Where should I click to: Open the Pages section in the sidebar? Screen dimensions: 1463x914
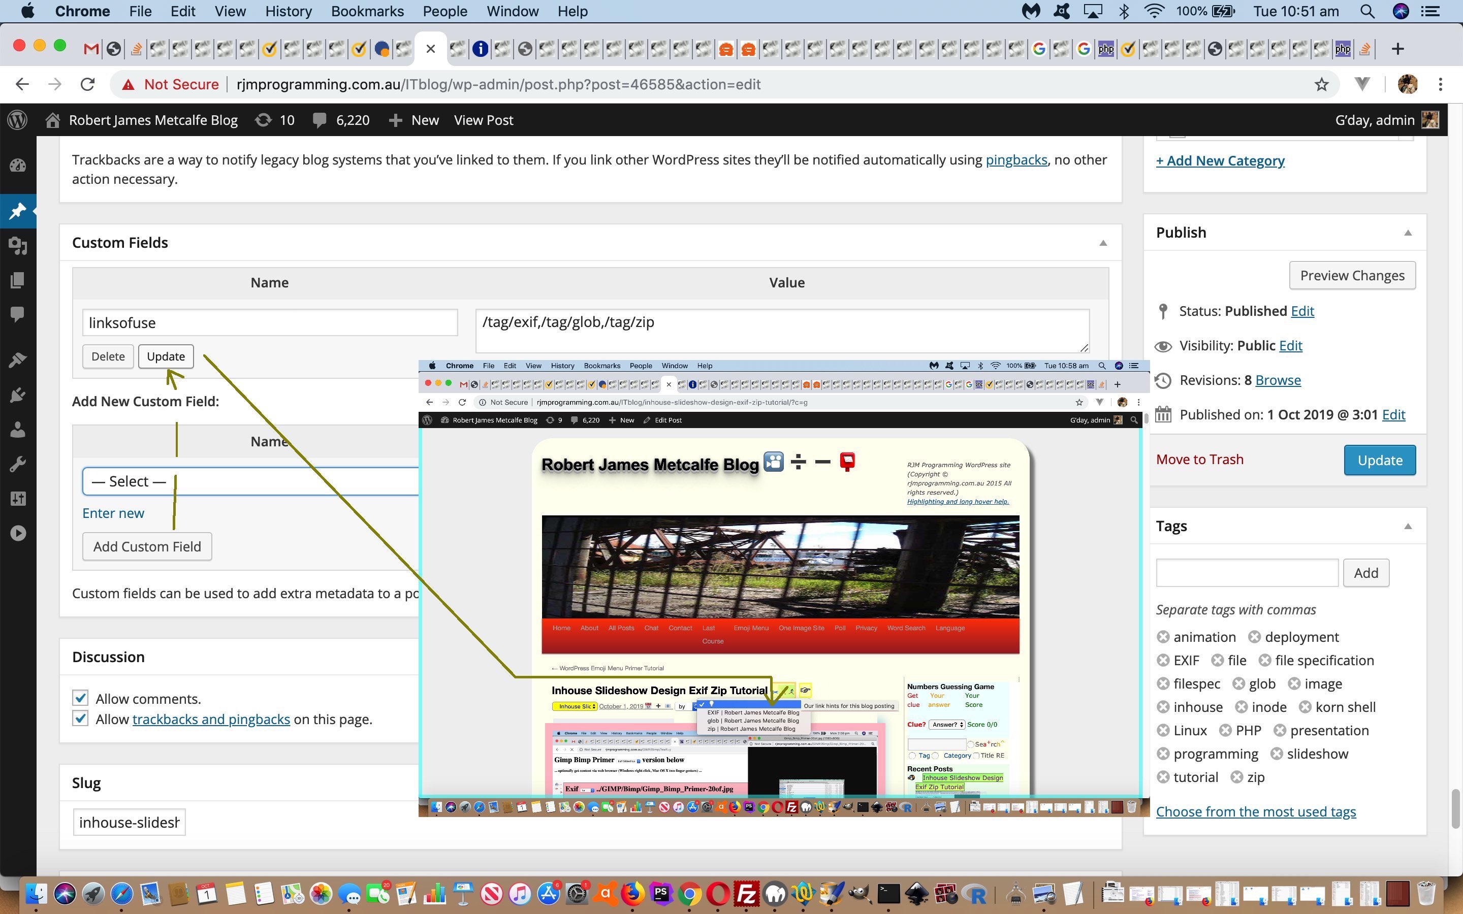(18, 280)
